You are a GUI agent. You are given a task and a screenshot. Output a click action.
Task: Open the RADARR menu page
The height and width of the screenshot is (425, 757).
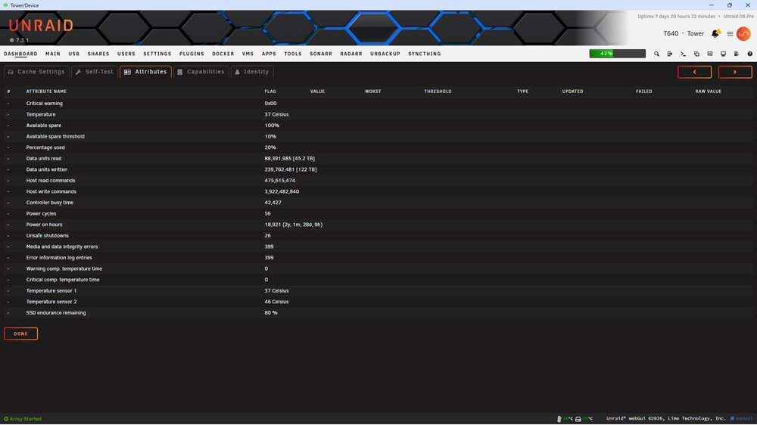[351, 54]
